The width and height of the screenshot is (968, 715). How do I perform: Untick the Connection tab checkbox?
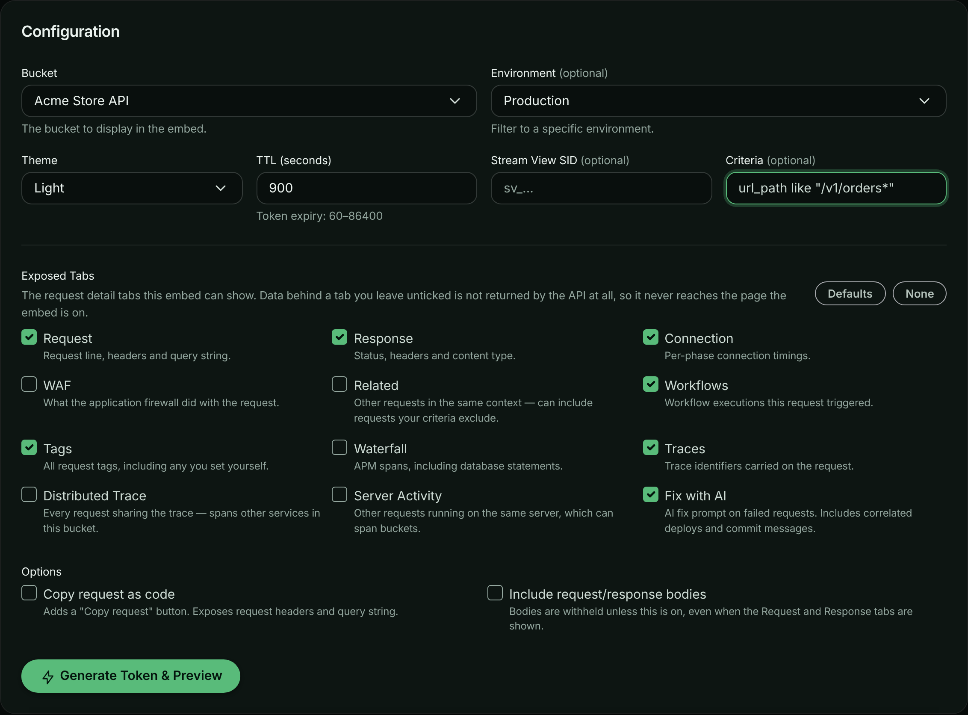click(650, 337)
